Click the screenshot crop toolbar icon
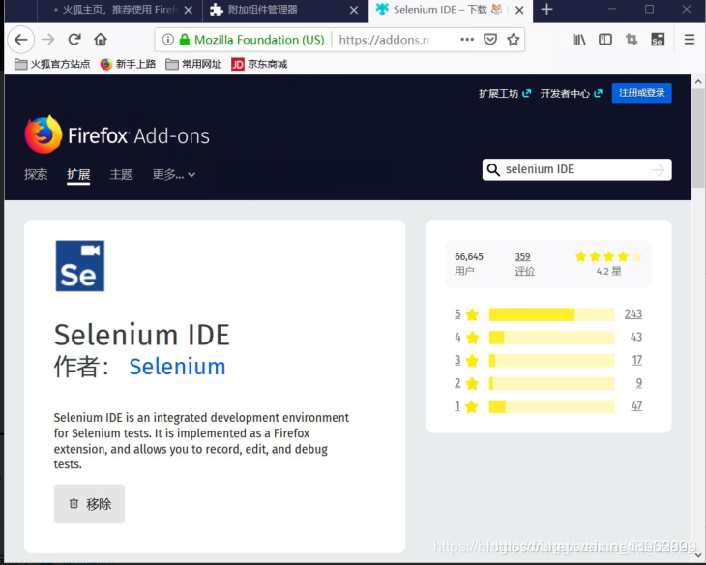This screenshot has height=565, width=706. coord(632,40)
